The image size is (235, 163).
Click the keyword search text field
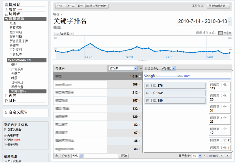tap(101, 156)
